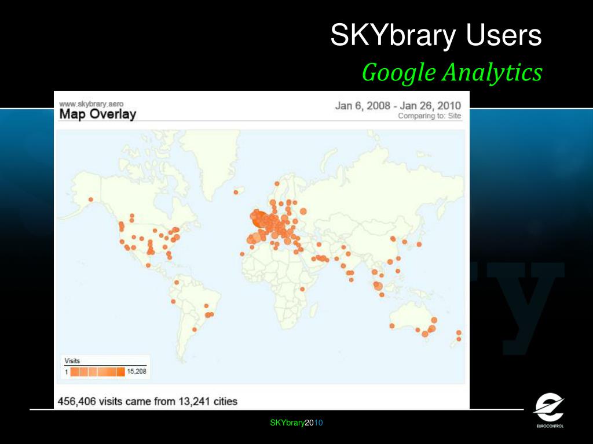Open the 'Jan 6, 2008 - Jan 26, 2010' date range

pos(398,106)
